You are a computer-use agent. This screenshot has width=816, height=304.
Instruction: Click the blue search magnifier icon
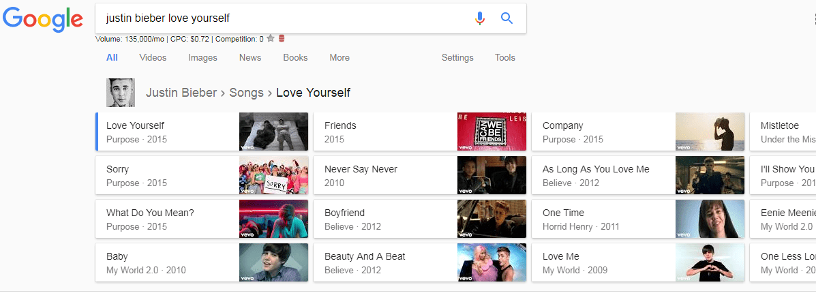tap(507, 18)
